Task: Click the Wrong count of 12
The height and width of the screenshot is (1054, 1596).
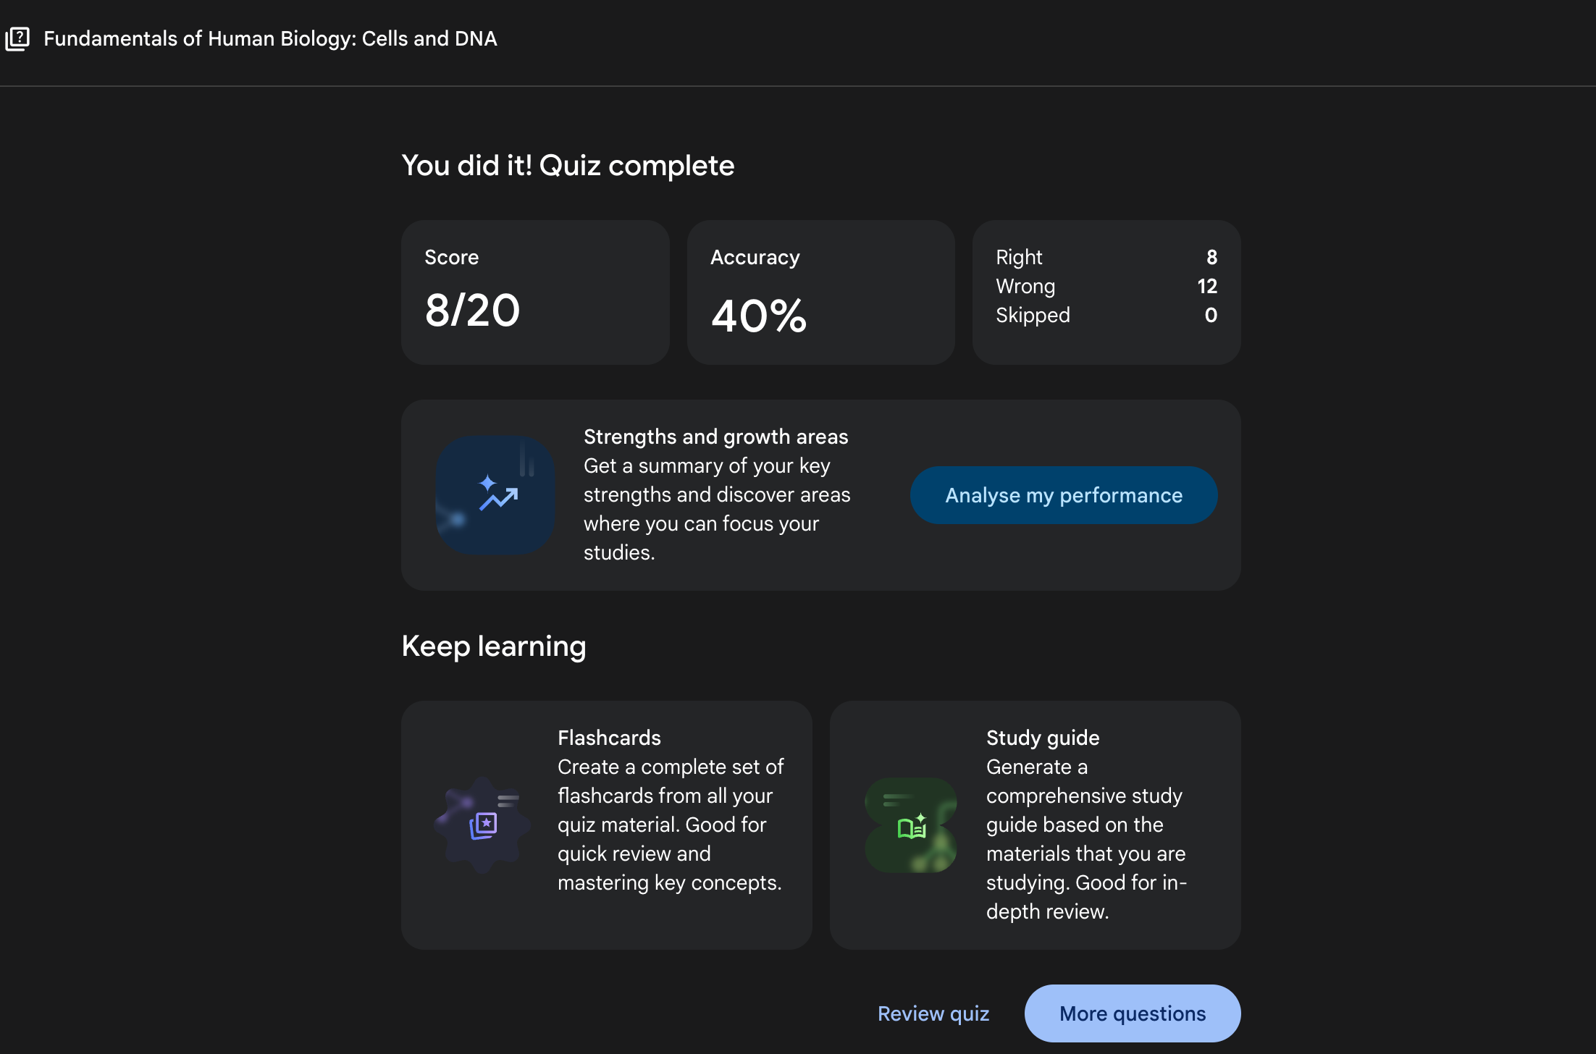Action: (x=1206, y=286)
